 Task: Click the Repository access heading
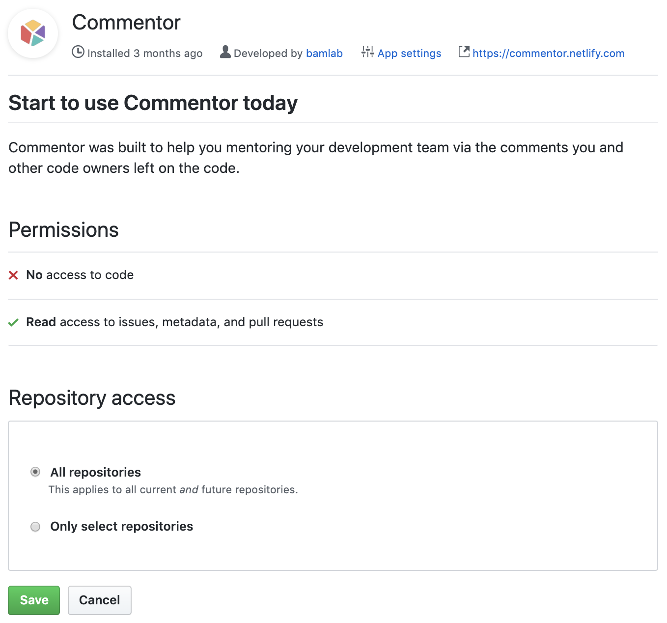92,397
